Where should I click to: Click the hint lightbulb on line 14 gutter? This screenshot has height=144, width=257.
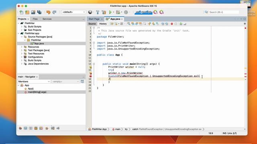[90, 67]
